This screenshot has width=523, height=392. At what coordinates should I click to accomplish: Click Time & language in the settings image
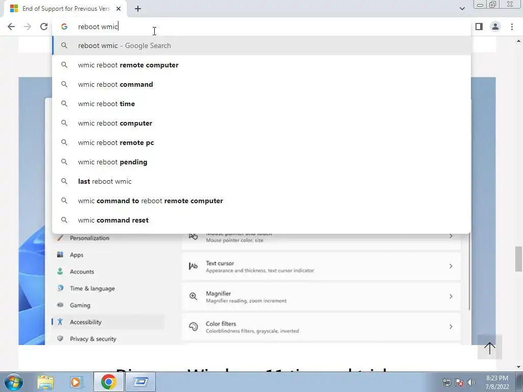pyautogui.click(x=92, y=288)
